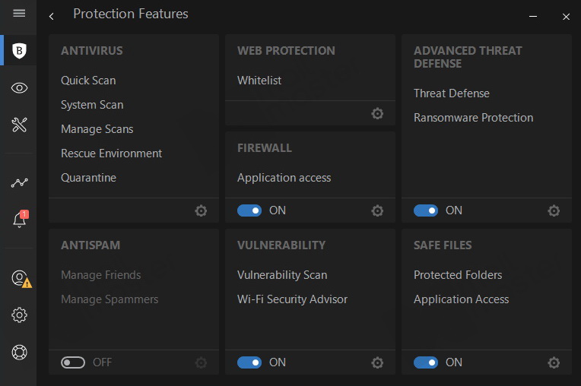Disable the Advanced Threat Defense toggle
This screenshot has height=386, width=581.
(426, 210)
